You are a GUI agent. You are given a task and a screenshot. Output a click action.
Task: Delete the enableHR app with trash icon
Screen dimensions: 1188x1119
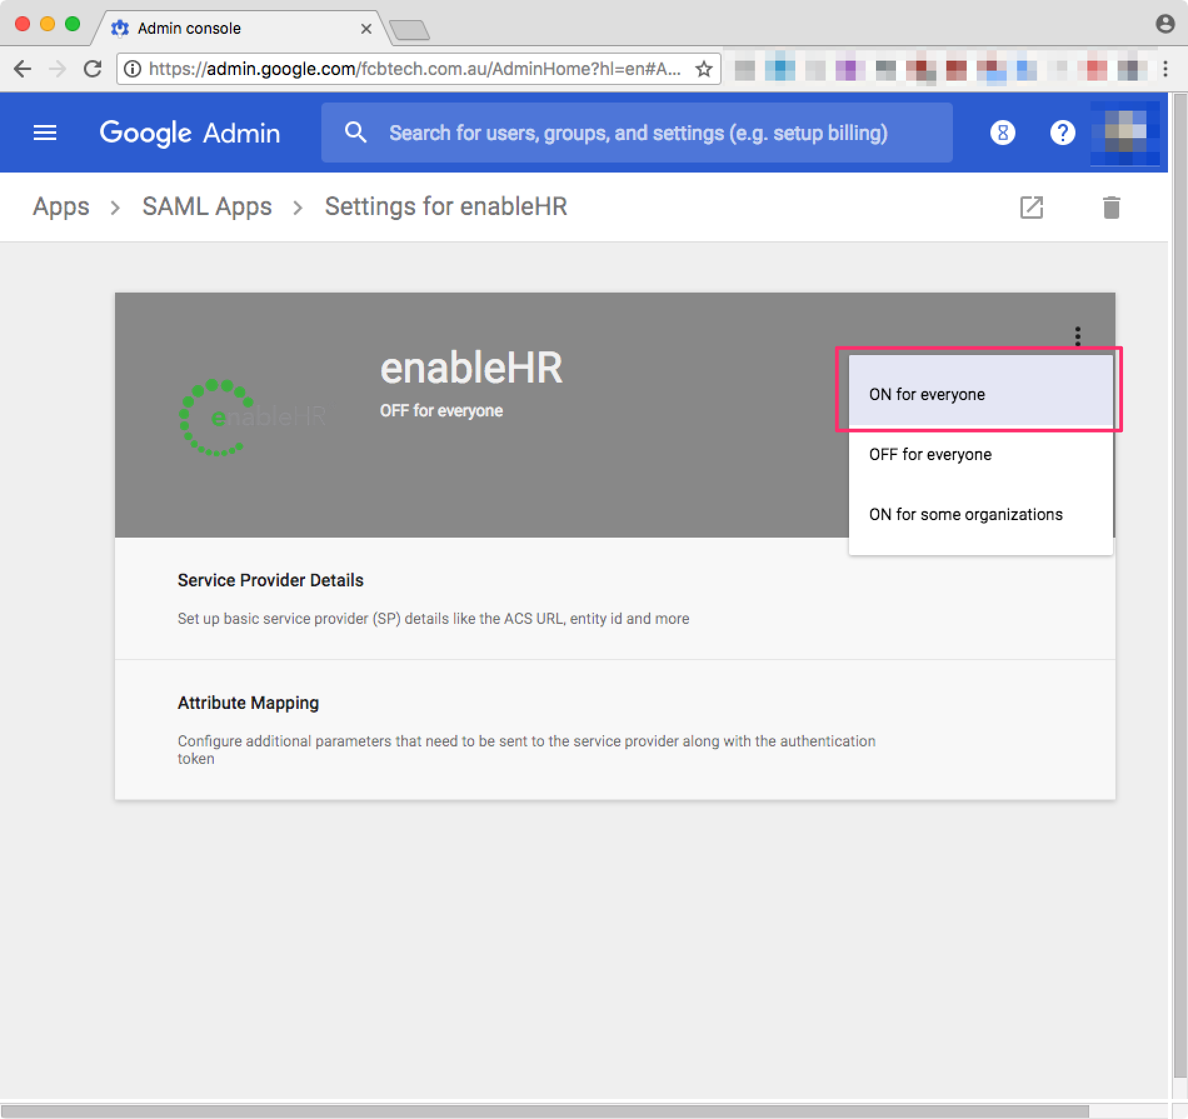click(x=1111, y=208)
